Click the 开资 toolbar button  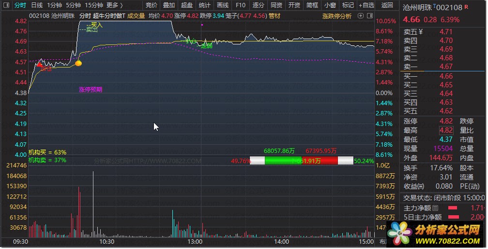[x=294, y=5]
